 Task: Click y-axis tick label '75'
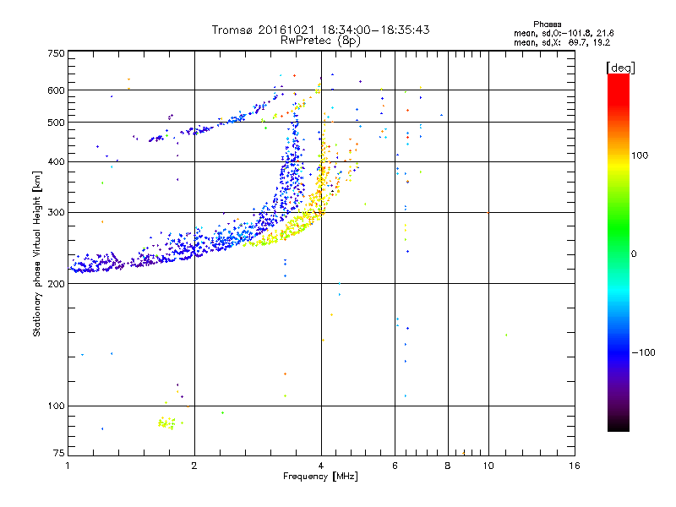59,453
